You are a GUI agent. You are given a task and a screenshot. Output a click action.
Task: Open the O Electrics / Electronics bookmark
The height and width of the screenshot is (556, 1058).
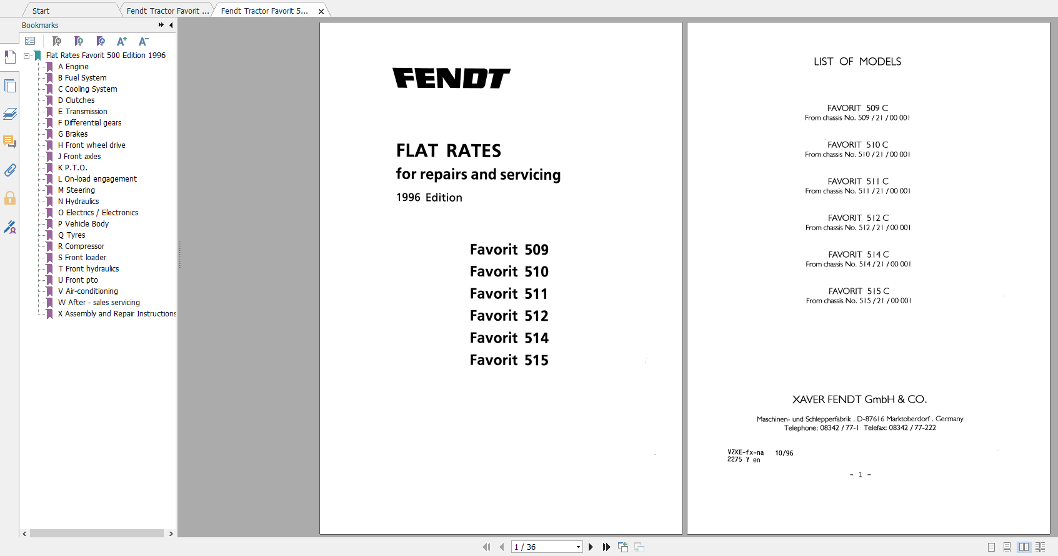pos(98,213)
